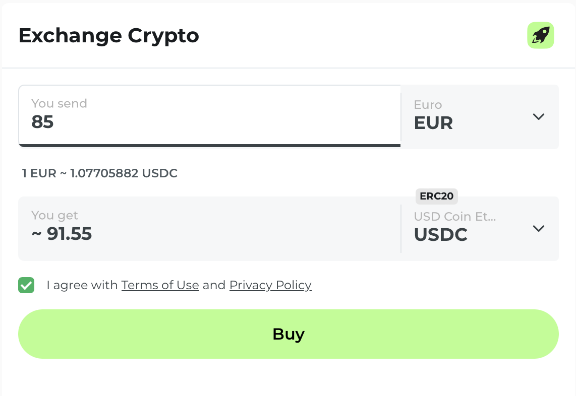Click the ERC20 network badge

(x=436, y=196)
